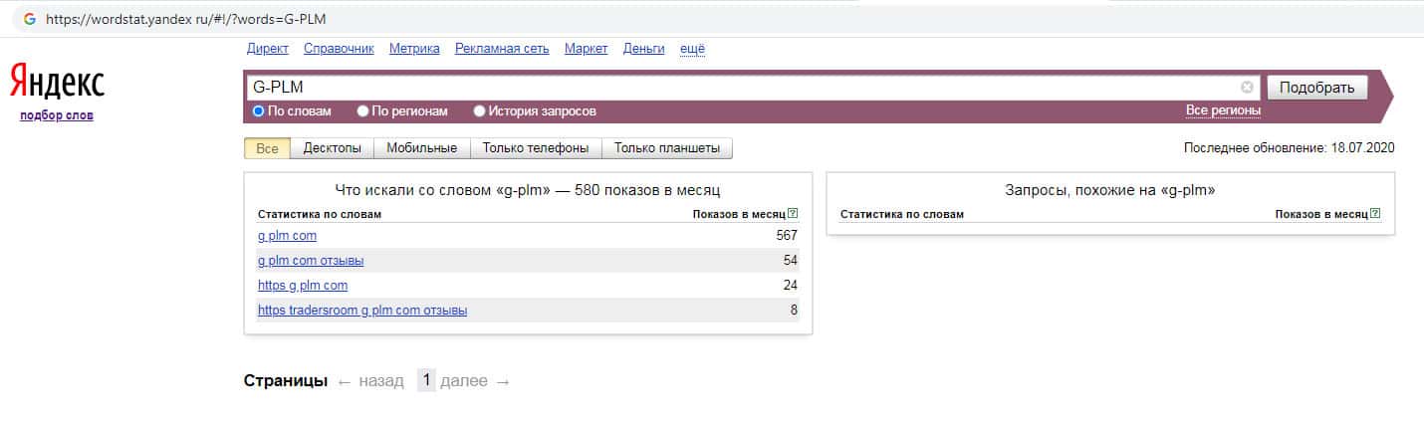The height and width of the screenshot is (424, 1424).
Task: Click the подбор слов link under logo
Action: (57, 115)
